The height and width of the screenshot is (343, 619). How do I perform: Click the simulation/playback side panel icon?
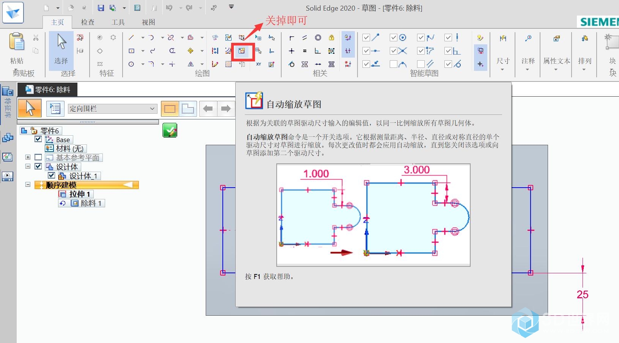8,176
